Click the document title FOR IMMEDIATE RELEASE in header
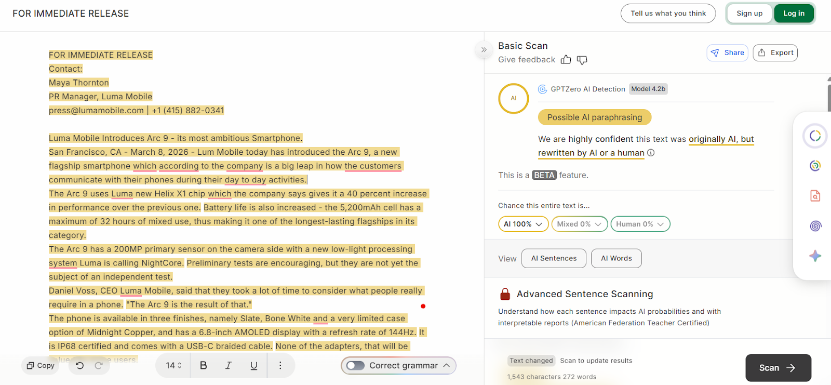The image size is (831, 385). point(71,14)
